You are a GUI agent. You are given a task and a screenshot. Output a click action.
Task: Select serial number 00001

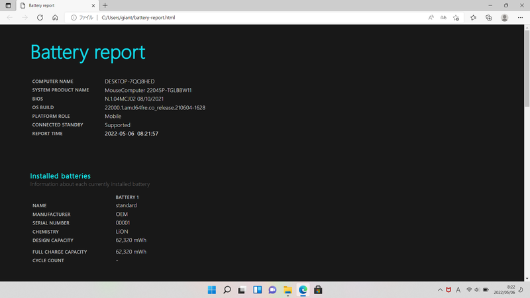tap(123, 223)
